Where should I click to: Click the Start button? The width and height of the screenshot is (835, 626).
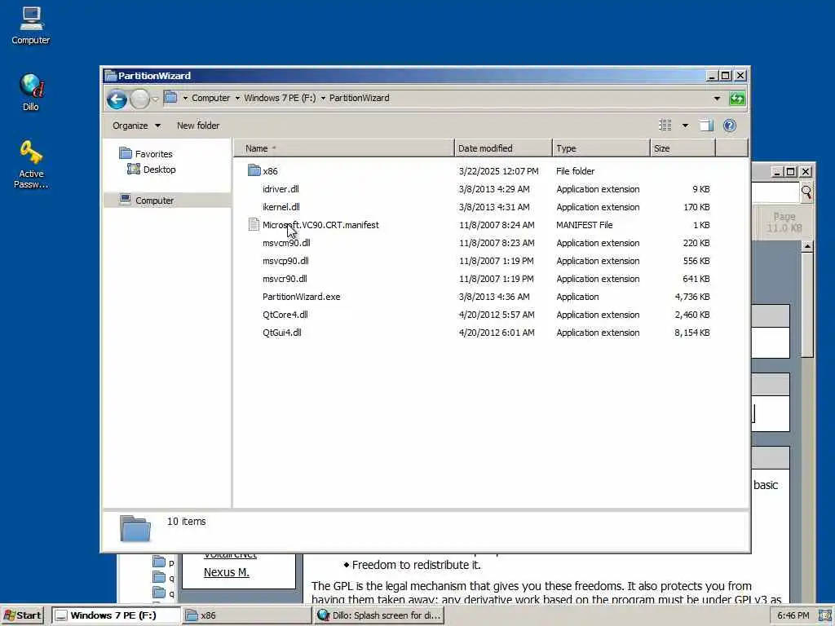click(22, 615)
